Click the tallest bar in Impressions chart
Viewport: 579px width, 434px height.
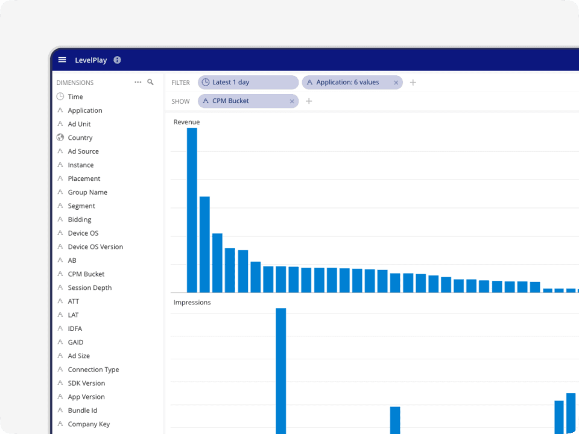[281, 371]
